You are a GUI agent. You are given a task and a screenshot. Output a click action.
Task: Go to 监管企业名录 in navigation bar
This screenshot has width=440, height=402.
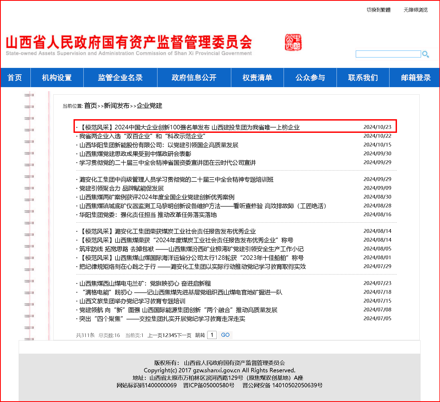click(120, 78)
